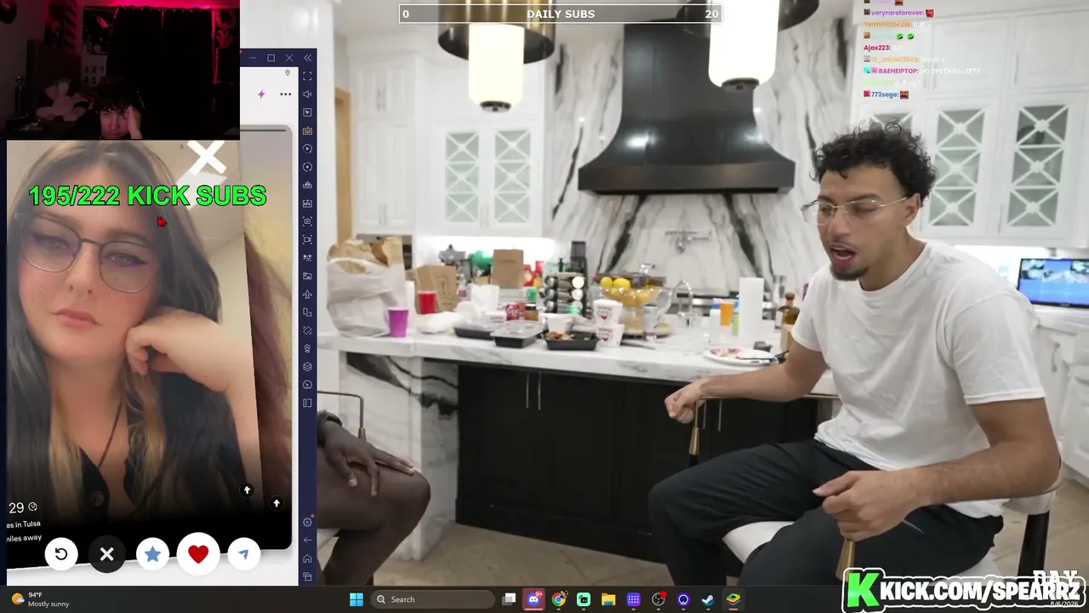Open the purple grid app on taskbar
The width and height of the screenshot is (1089, 613).
pos(633,599)
